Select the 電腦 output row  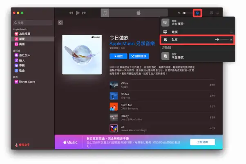point(197,32)
